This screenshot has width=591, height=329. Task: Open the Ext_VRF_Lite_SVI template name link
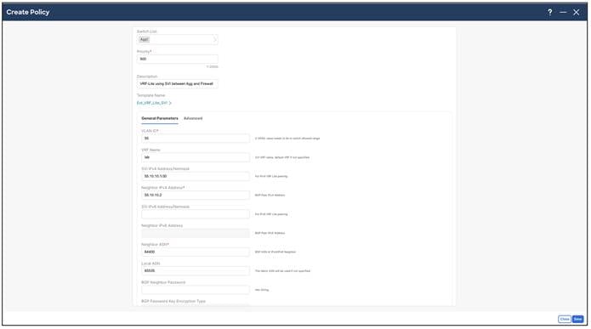pos(154,103)
